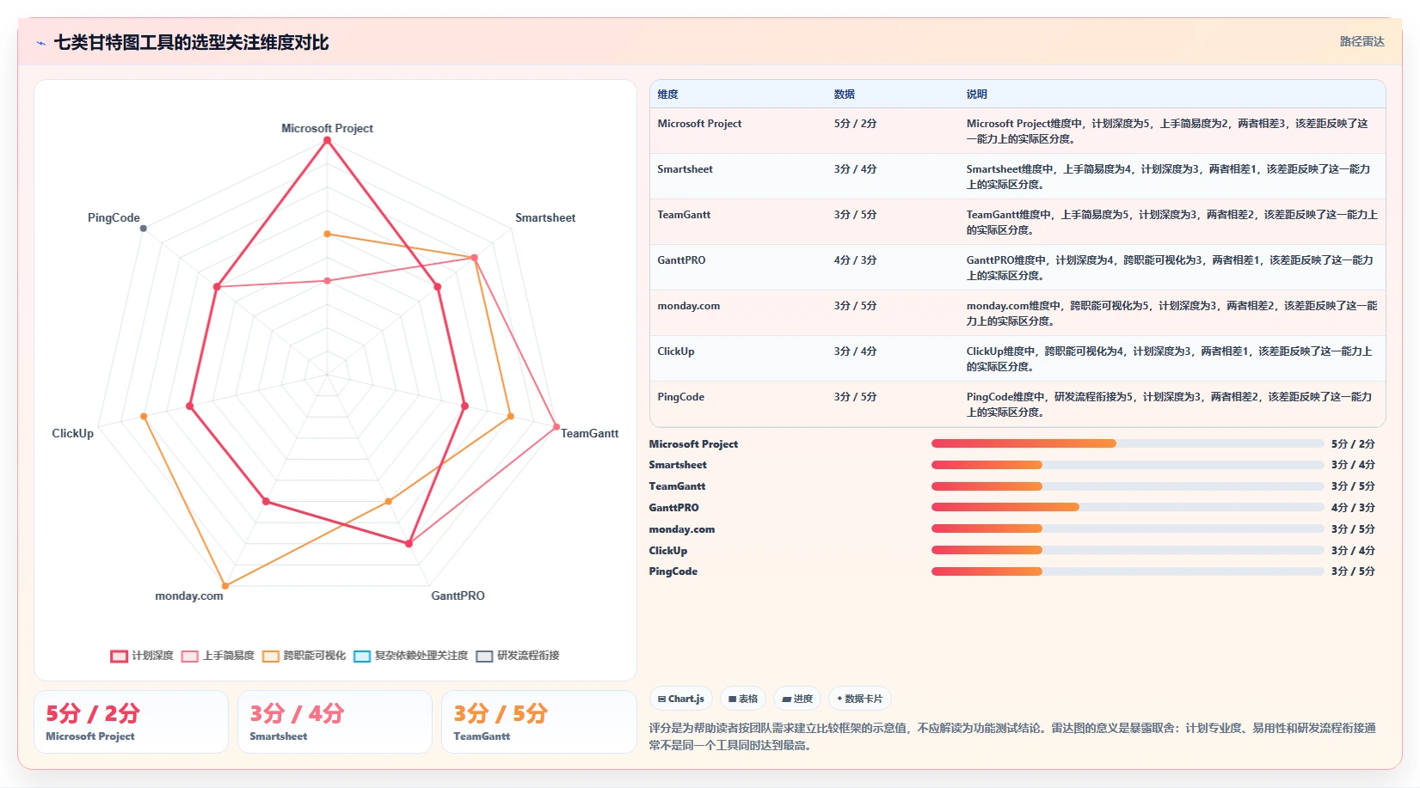The height and width of the screenshot is (788, 1420).
Task: Click the PingCode row description text
Action: click(x=1170, y=404)
